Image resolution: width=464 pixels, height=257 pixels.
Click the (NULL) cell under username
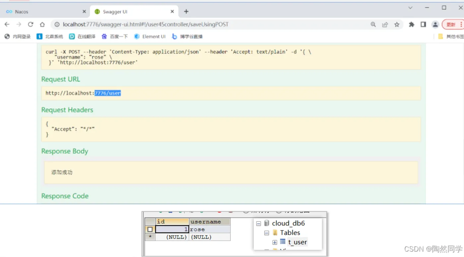(x=209, y=237)
